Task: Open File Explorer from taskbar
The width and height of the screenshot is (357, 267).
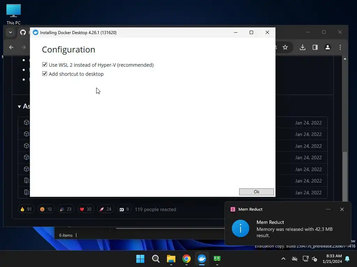Action: tap(171, 259)
